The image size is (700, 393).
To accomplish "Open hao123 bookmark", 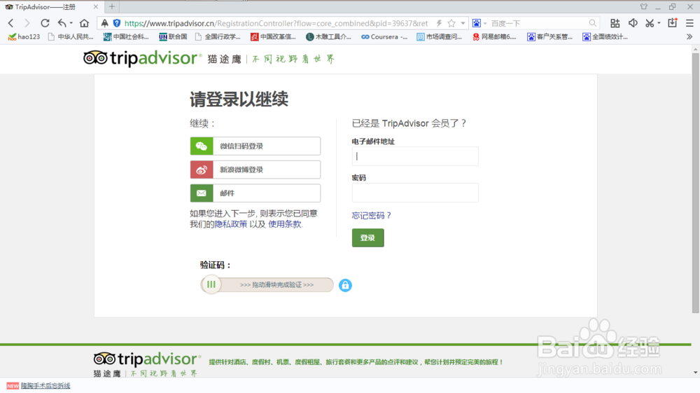I will 24,36.
